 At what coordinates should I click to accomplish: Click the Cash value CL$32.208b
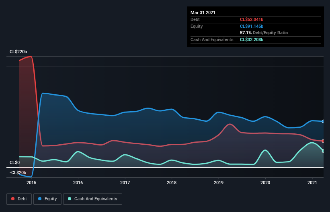click(252, 39)
